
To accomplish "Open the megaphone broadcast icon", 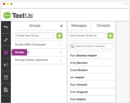I will click(x=6, y=65).
